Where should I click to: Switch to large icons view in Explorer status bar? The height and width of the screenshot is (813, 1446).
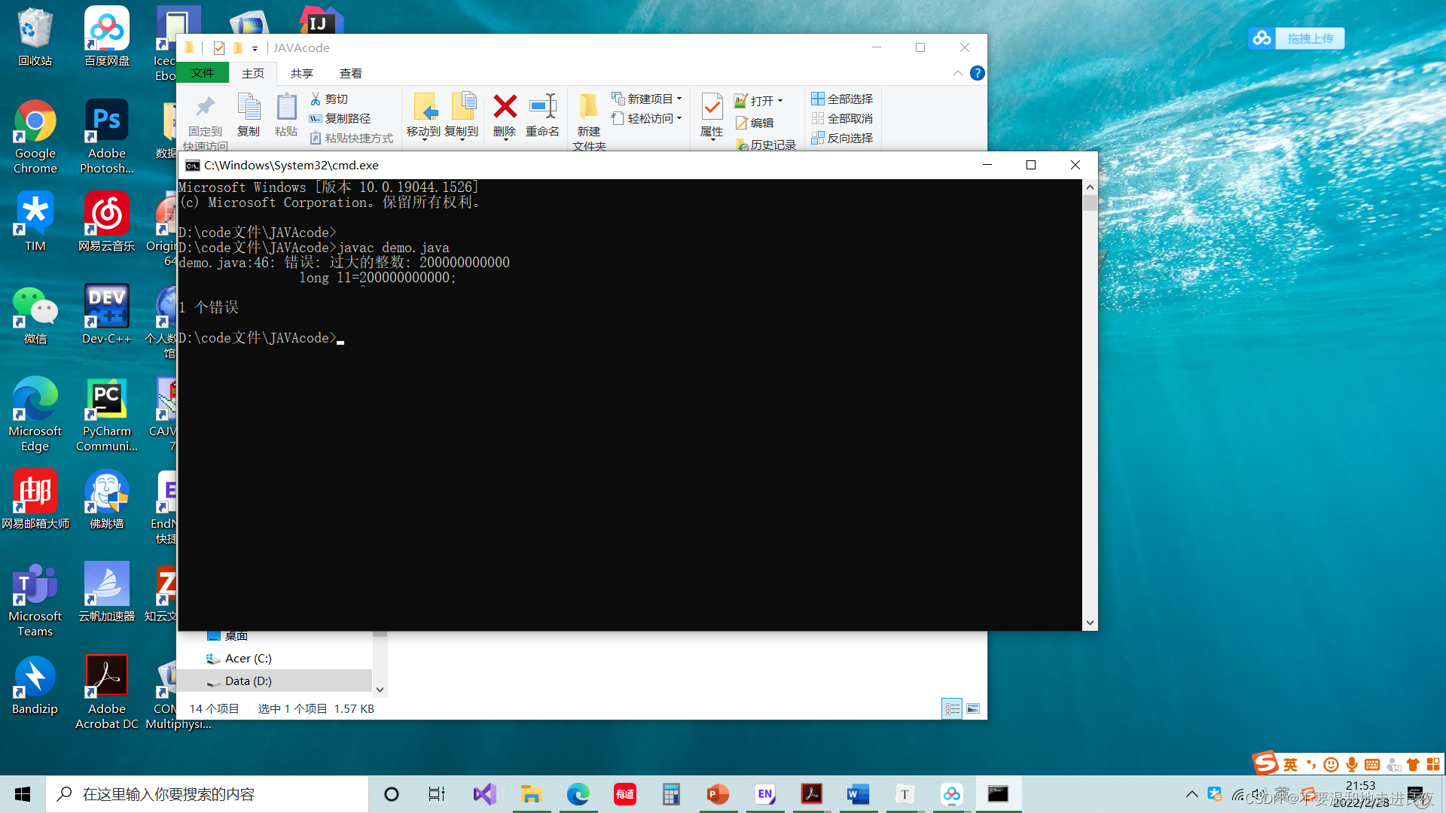(x=973, y=708)
